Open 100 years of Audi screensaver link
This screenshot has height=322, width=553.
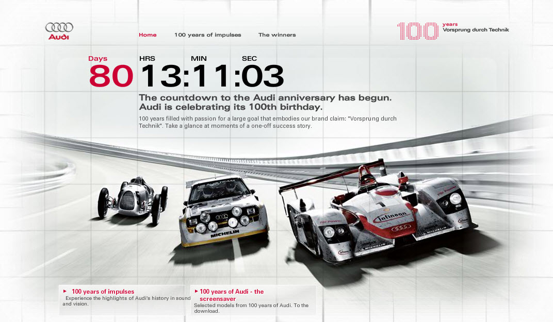[232, 295]
